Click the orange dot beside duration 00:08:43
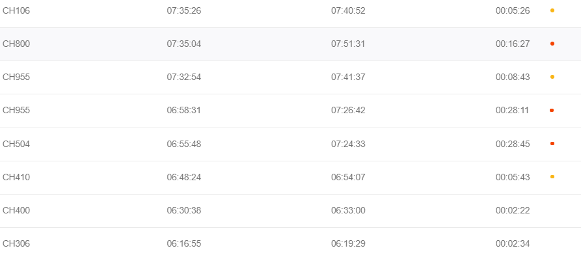This screenshot has width=581, height=259. [x=552, y=77]
